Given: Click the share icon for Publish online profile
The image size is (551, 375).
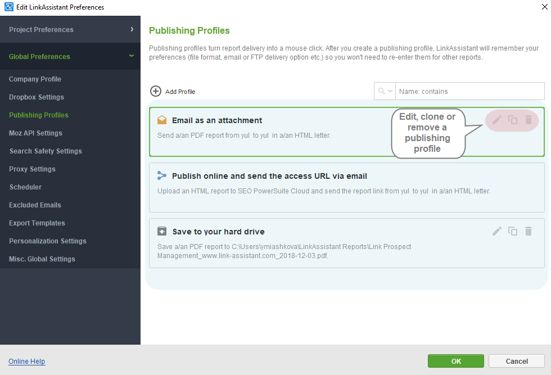Looking at the screenshot, I should (x=162, y=176).
